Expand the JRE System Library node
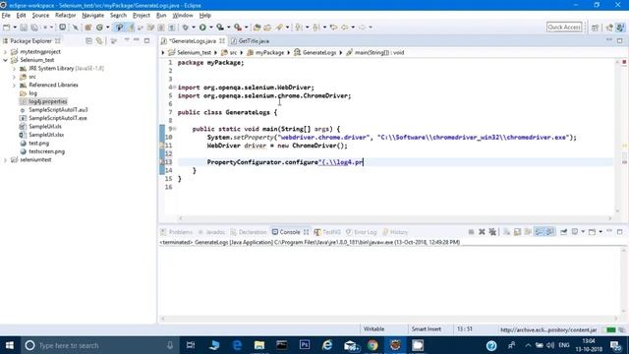Viewport: 629px width, 354px height. tap(14, 69)
